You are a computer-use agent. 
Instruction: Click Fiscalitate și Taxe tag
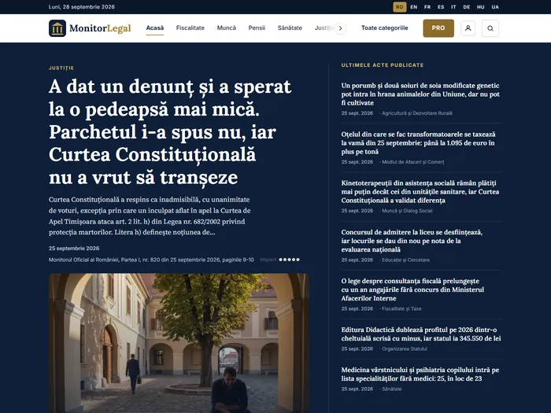click(401, 308)
